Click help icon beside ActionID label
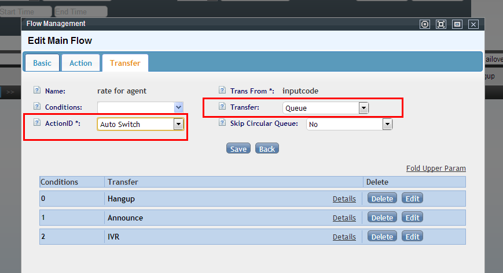The height and width of the screenshot is (273, 503). tap(37, 123)
